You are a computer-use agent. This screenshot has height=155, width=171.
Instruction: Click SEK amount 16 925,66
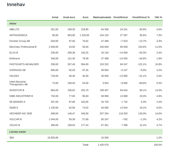tap(53, 138)
